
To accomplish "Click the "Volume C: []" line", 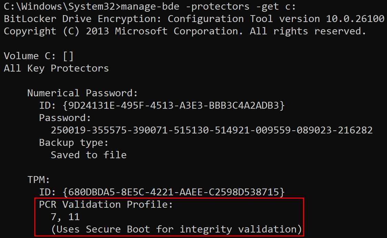I will pyautogui.click(x=39, y=56).
